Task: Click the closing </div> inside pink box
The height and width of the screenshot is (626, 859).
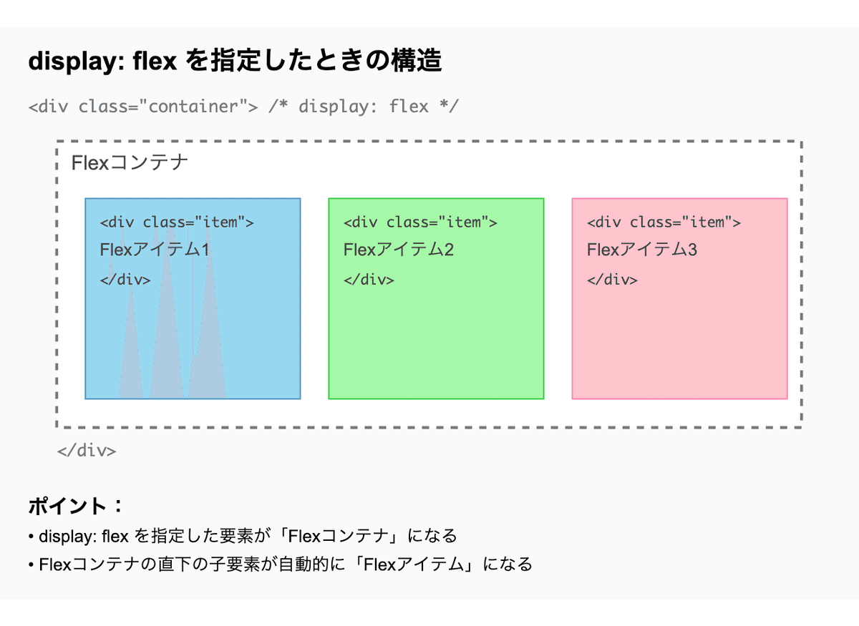Action: (612, 279)
